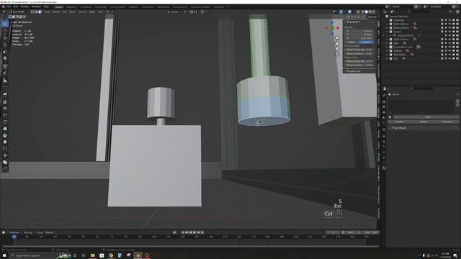Activate the Scale tool in the toolbar
The height and width of the screenshot is (259, 461).
pyautogui.click(x=5, y=52)
